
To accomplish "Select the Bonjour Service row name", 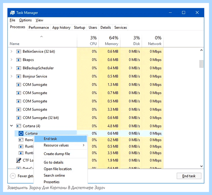I will (35, 76).
